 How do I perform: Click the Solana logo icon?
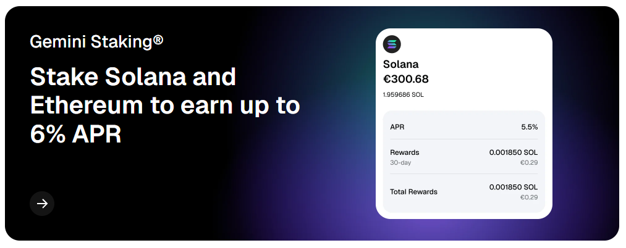click(x=392, y=44)
